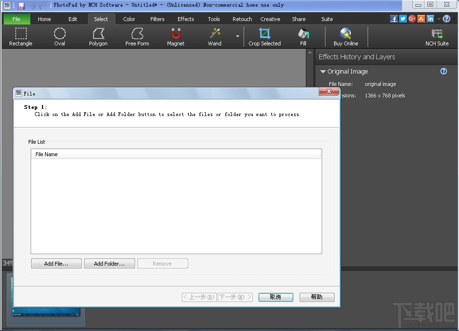The height and width of the screenshot is (331, 459).
Task: Select the Oval selection tool
Action: click(59, 36)
